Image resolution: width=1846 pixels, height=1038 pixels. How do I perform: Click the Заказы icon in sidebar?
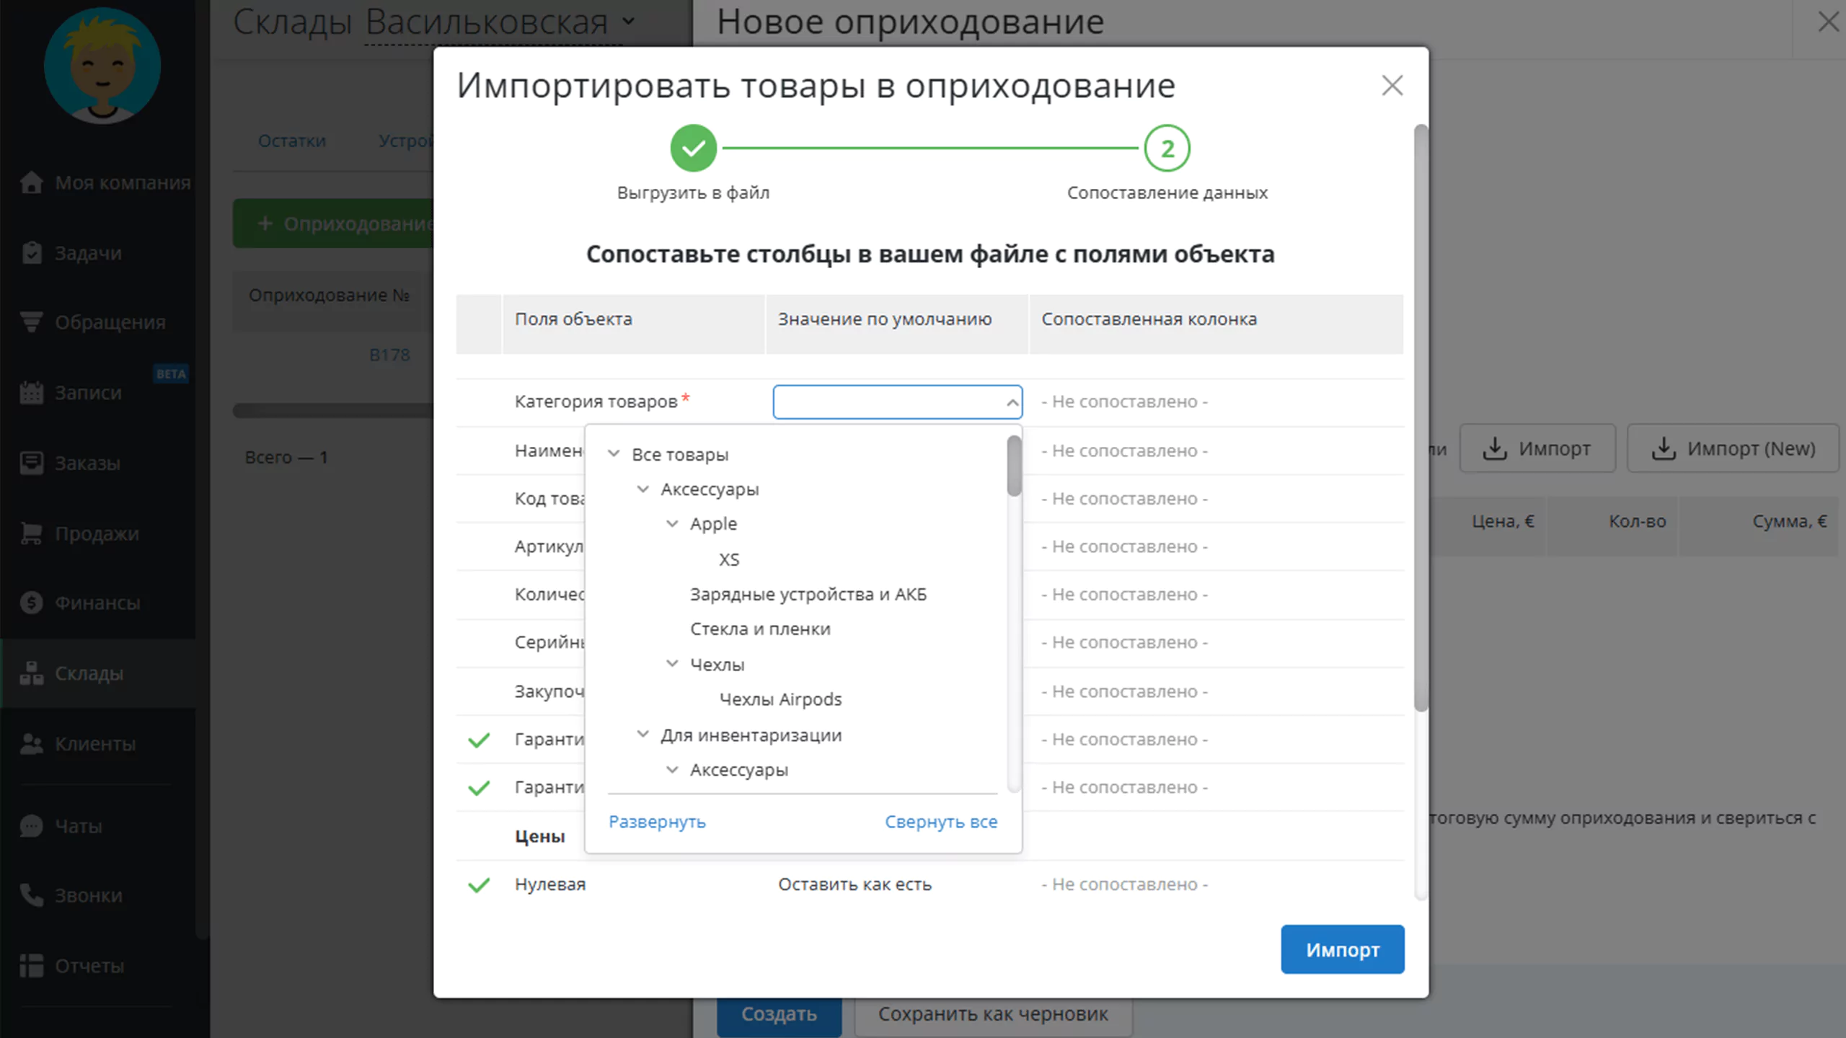point(31,463)
